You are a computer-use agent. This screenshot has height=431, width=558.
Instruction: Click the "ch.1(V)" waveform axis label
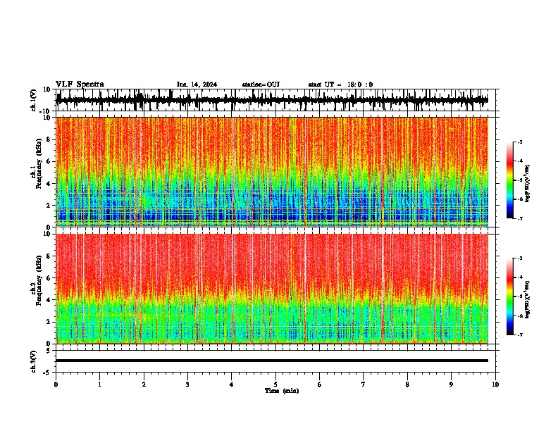click(x=34, y=101)
